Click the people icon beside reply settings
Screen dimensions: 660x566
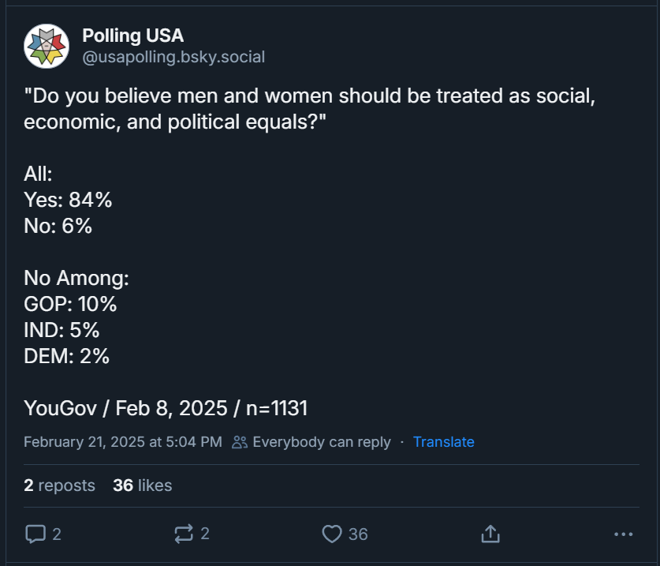[x=240, y=442]
